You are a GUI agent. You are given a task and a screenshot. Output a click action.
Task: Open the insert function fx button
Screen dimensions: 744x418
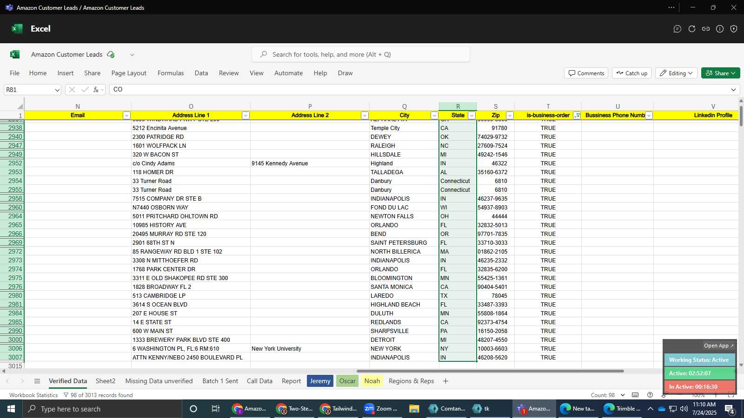pyautogui.click(x=96, y=90)
